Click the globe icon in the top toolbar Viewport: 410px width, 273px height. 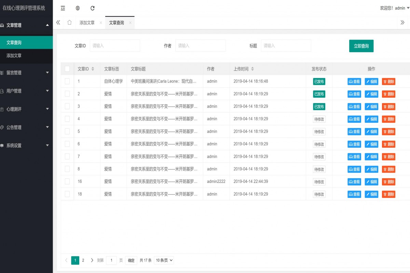click(78, 8)
